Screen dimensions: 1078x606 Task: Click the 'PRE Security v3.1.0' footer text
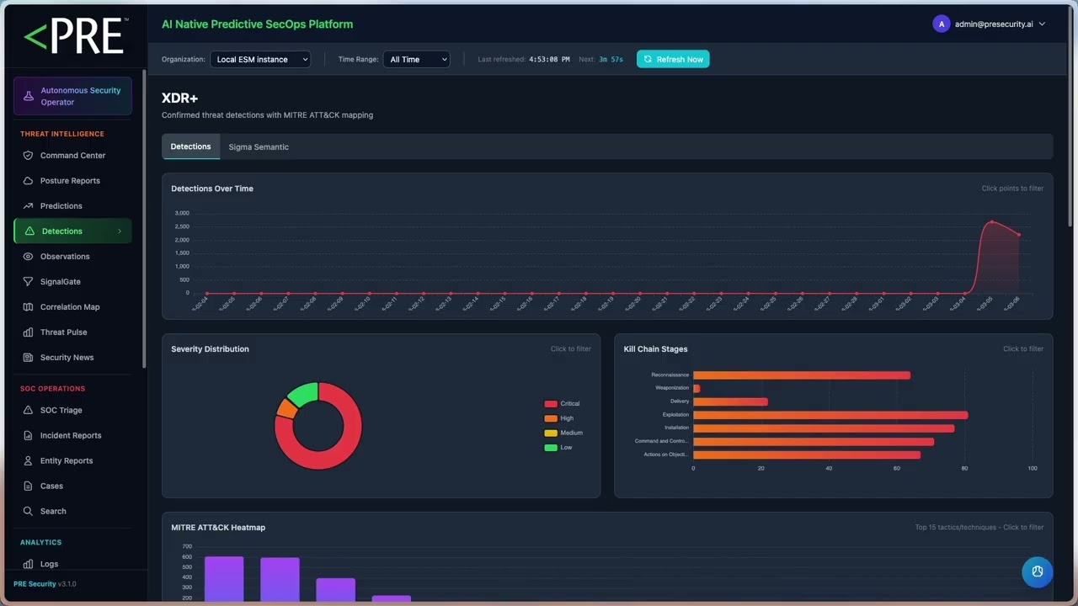tap(45, 584)
